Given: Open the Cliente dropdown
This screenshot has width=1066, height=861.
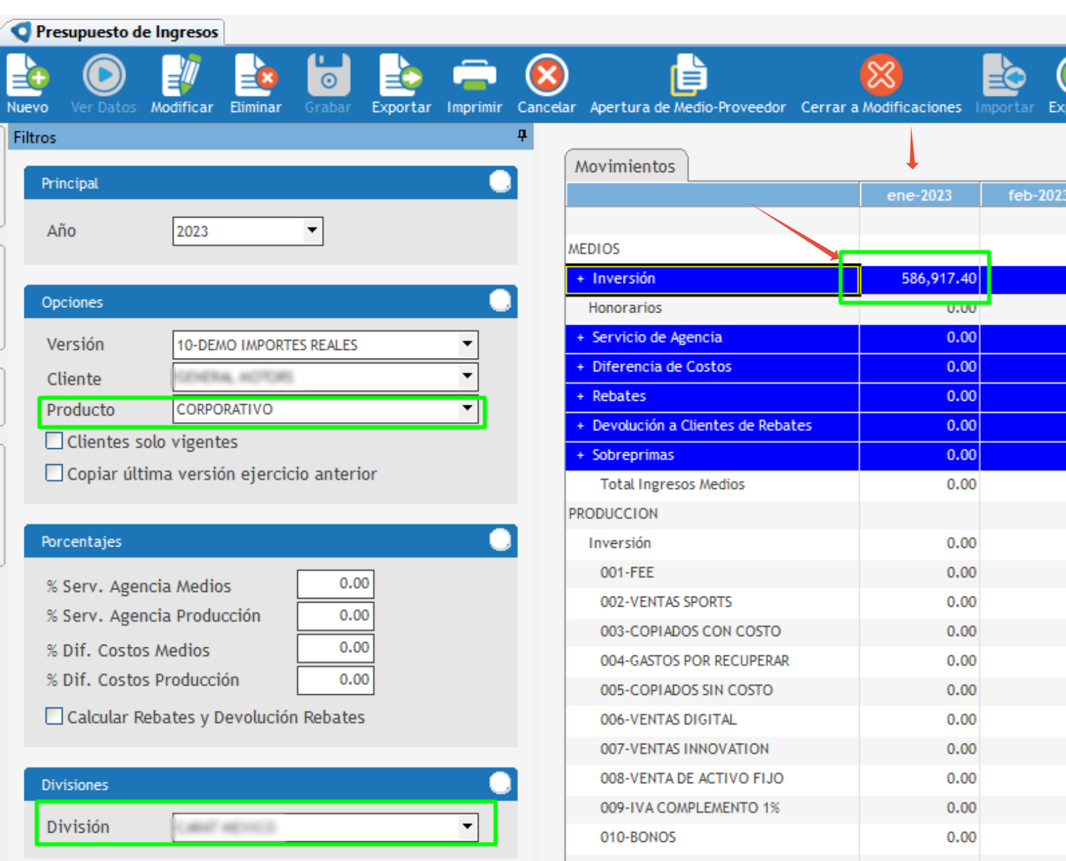Looking at the screenshot, I should (x=467, y=376).
